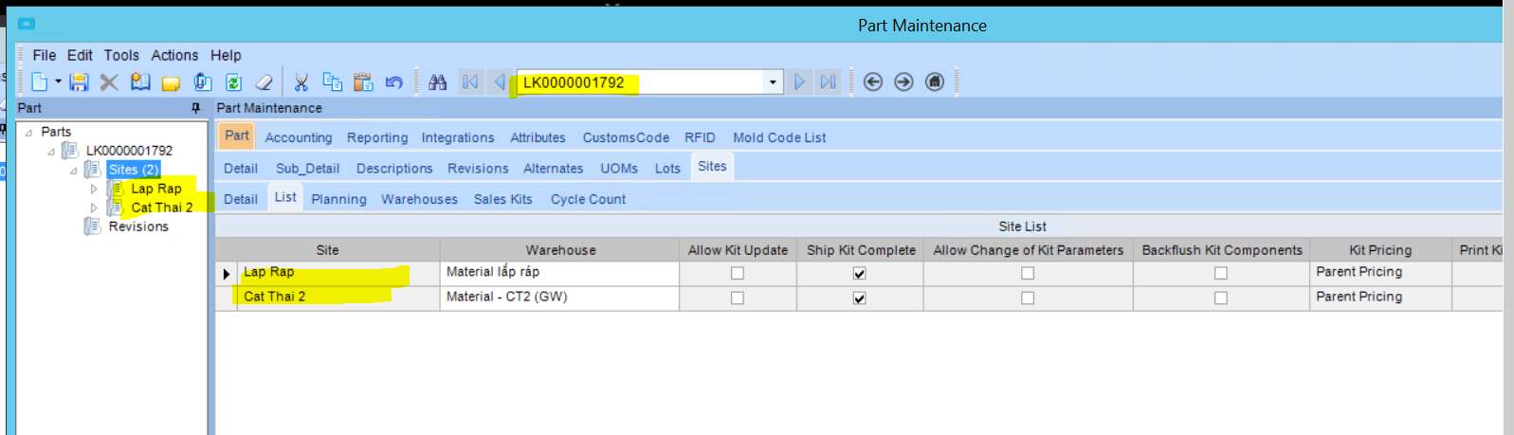Click the Copy icon
The image size is (1514, 435).
pos(333,82)
